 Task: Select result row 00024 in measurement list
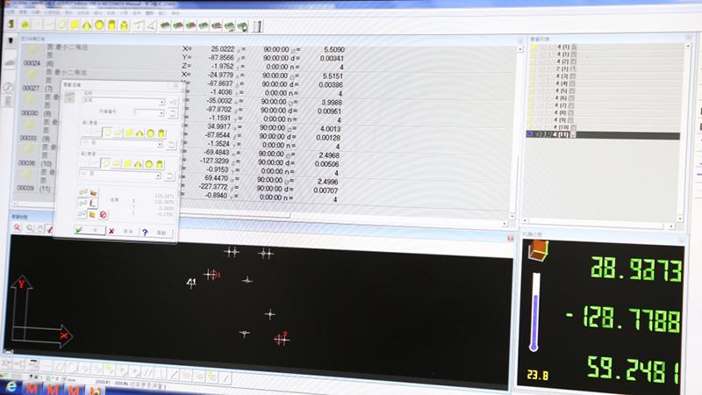point(32,64)
